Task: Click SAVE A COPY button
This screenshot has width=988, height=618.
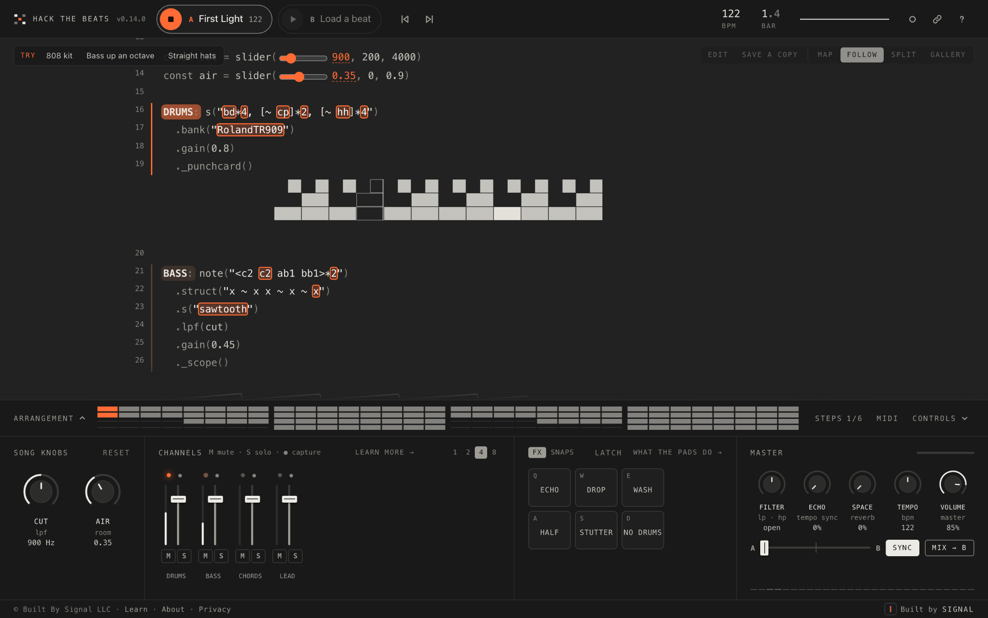Action: pos(769,54)
